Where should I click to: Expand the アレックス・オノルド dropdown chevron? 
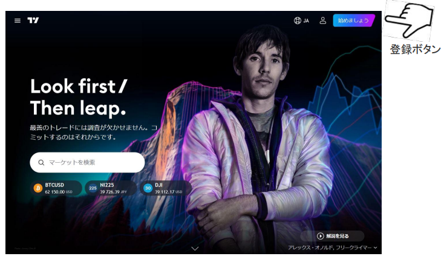point(375,248)
